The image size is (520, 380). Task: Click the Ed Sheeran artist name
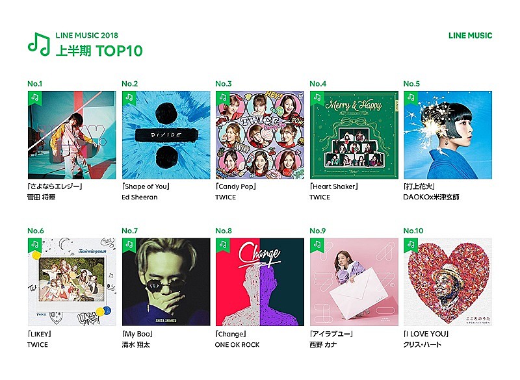140,197
